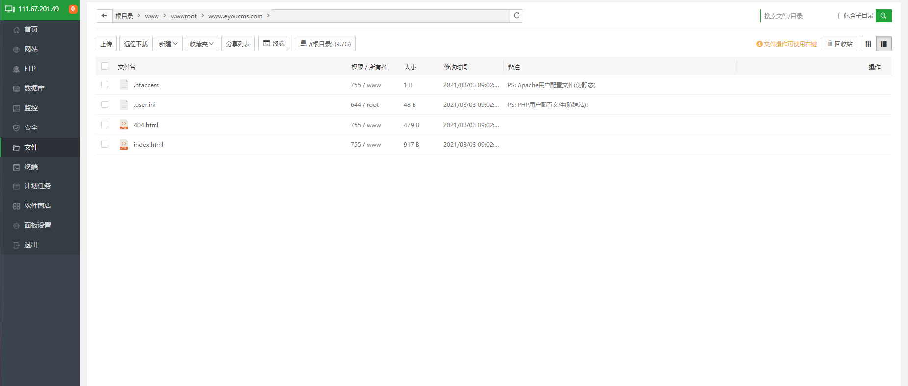Viewport: 908px width, 386px height.
Task: Click the green search magnifier button
Action: click(x=883, y=16)
